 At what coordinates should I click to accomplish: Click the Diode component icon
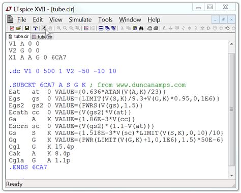point(202,28)
